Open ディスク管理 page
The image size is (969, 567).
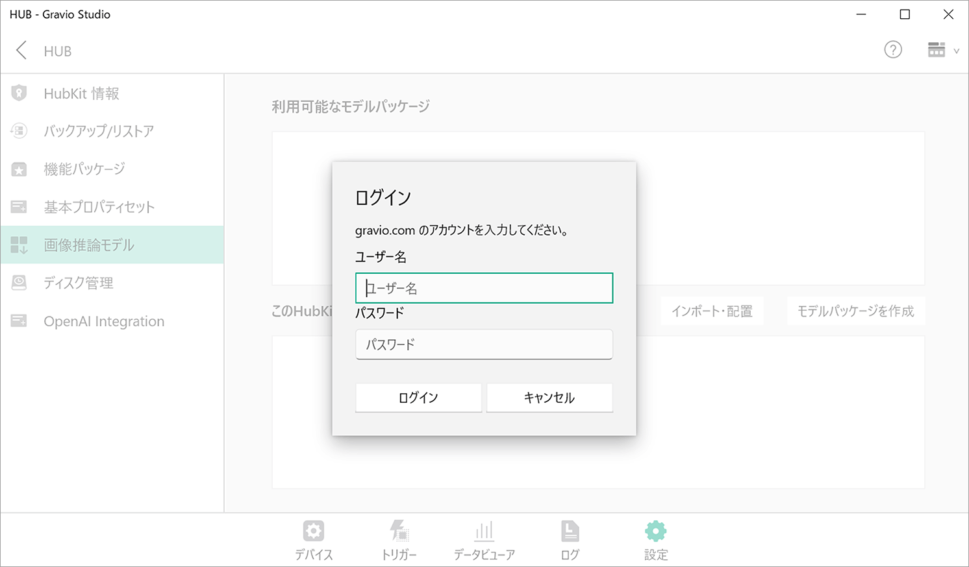[x=112, y=283]
